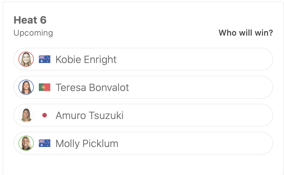Click Kobie Enright's avatar photo
The width and height of the screenshot is (284, 175).
coord(26,59)
